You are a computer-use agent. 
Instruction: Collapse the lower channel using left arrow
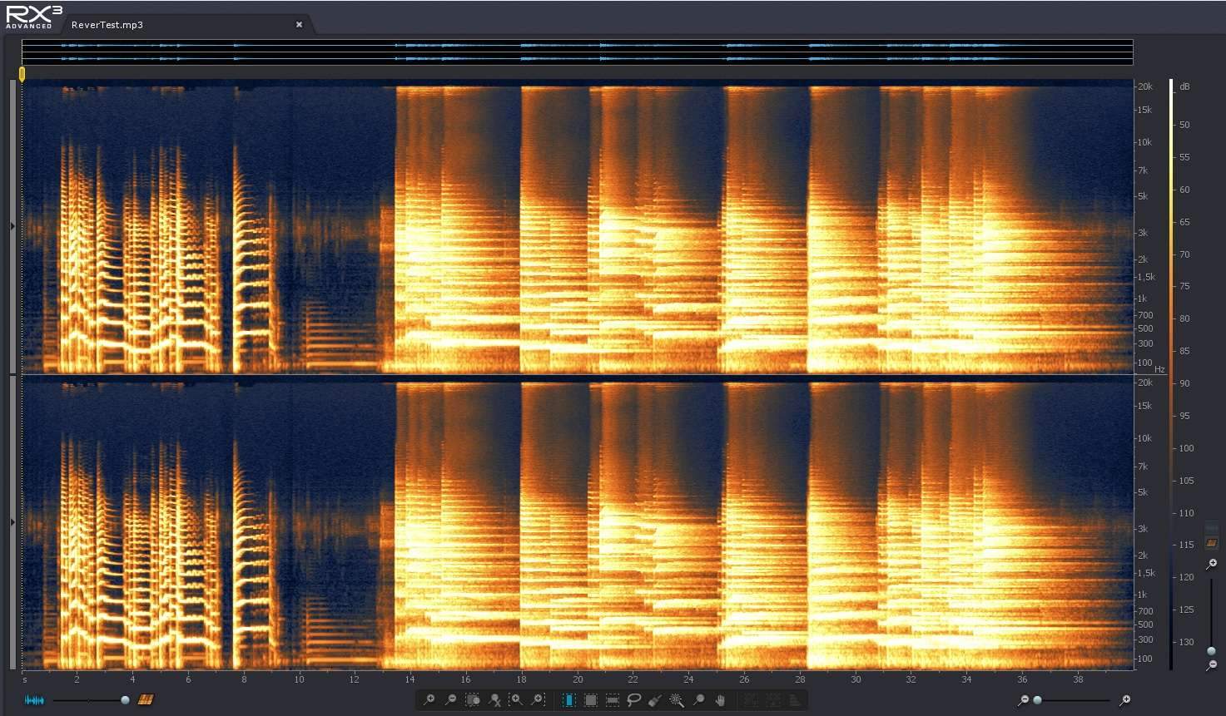(x=12, y=522)
